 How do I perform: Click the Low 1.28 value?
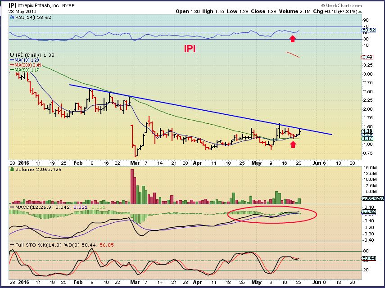(237, 11)
